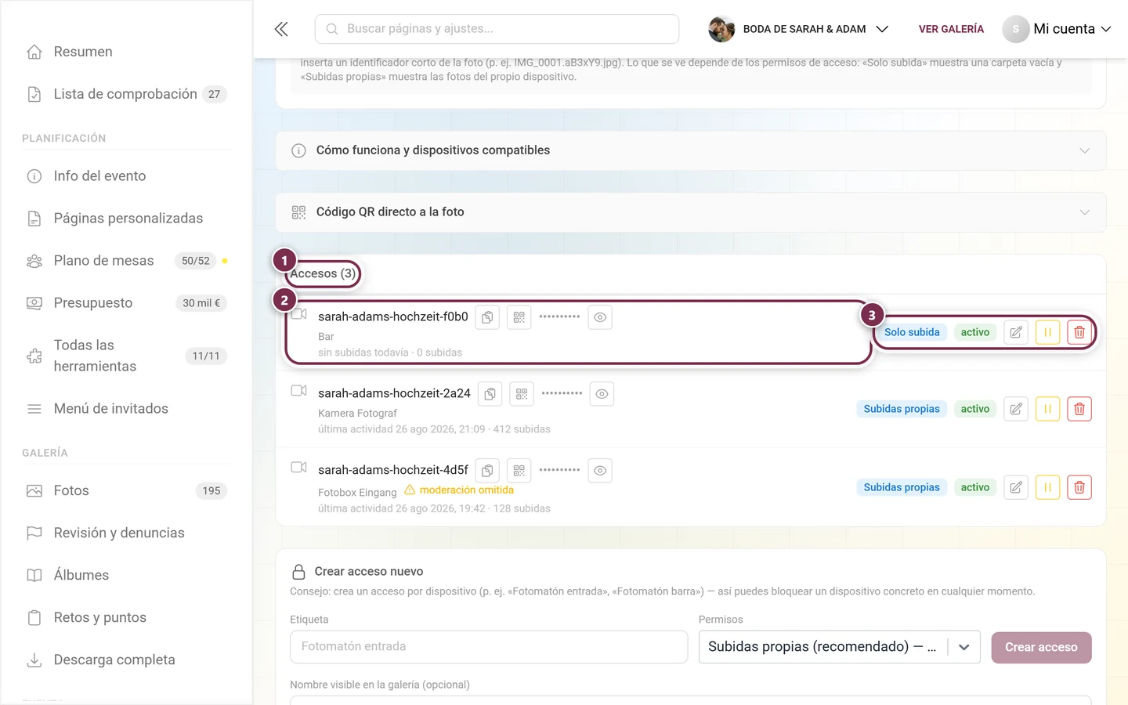
Task: Copy the sarah-adams-hochzeit-f0b0 access name
Action: (487, 317)
